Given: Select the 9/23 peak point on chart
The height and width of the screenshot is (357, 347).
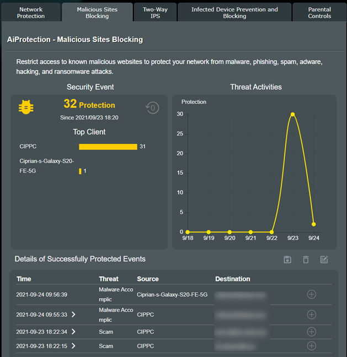Looking at the screenshot, I should (x=293, y=114).
